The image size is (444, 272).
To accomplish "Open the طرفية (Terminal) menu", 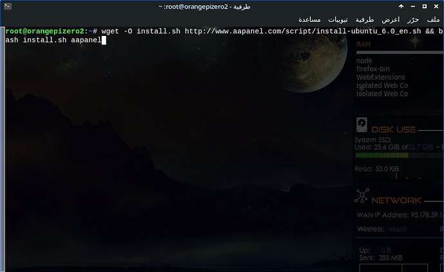I will [x=366, y=19].
